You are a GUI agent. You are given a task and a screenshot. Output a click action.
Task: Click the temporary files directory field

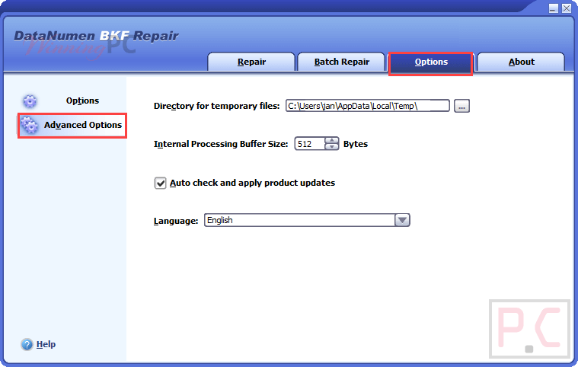(x=368, y=106)
